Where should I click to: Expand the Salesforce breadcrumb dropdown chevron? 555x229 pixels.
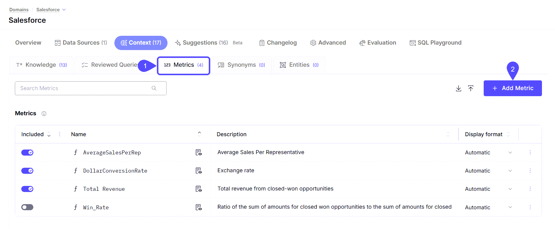click(x=64, y=10)
